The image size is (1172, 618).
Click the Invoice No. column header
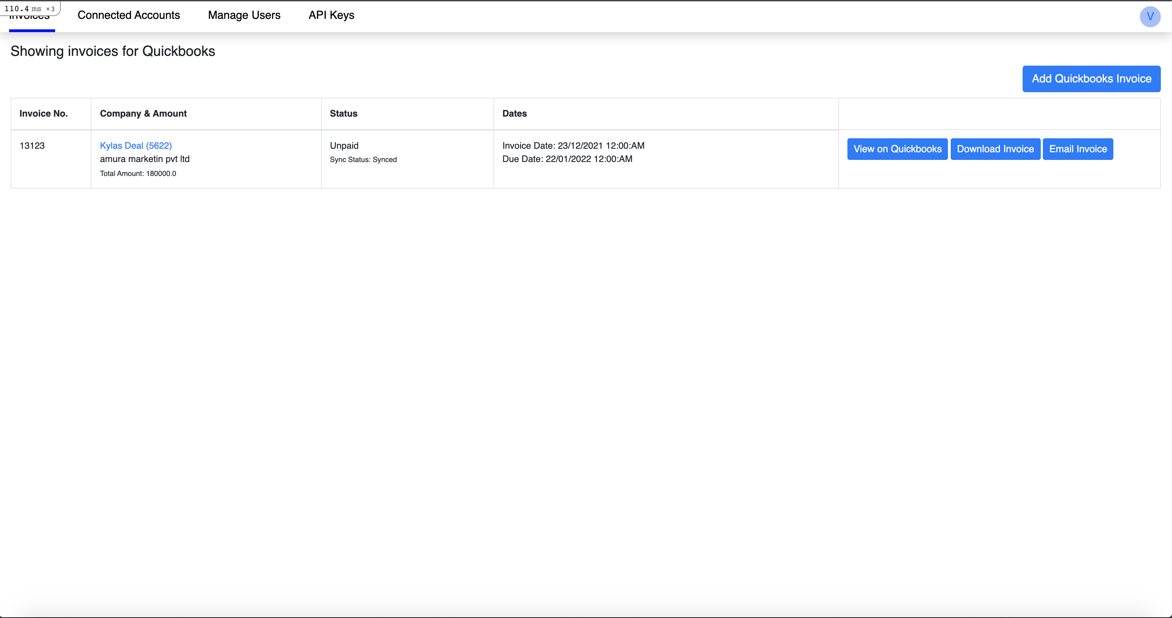click(43, 113)
